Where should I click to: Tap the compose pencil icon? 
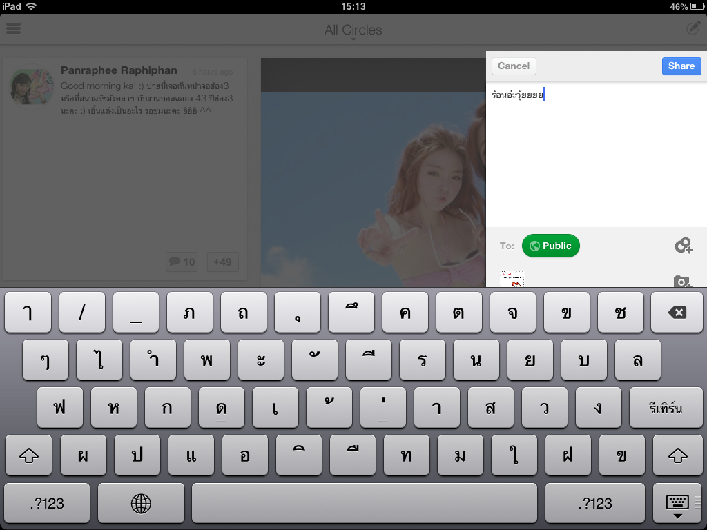(693, 28)
